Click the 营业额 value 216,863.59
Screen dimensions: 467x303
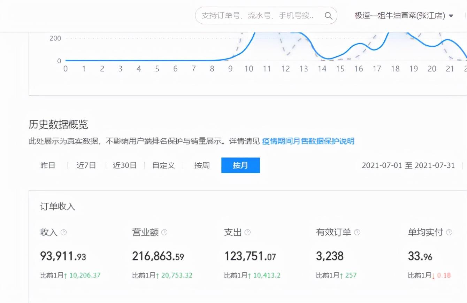point(158,256)
